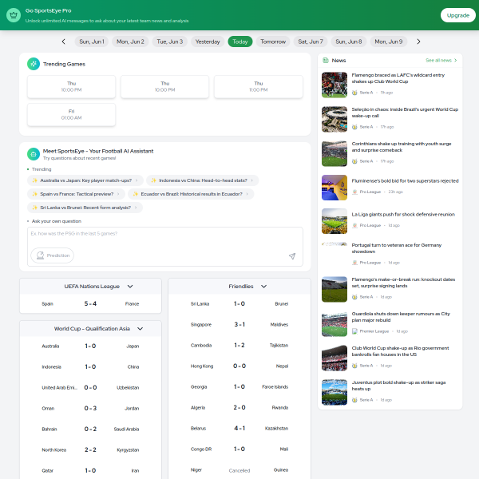Open the Cambodia 1-2 Tajikistan match
Screen dimensions: 479x479
pos(239,345)
